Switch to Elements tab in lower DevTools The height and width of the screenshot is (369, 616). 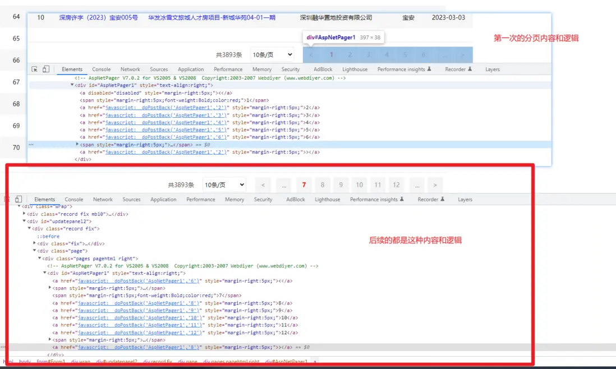pyautogui.click(x=44, y=200)
